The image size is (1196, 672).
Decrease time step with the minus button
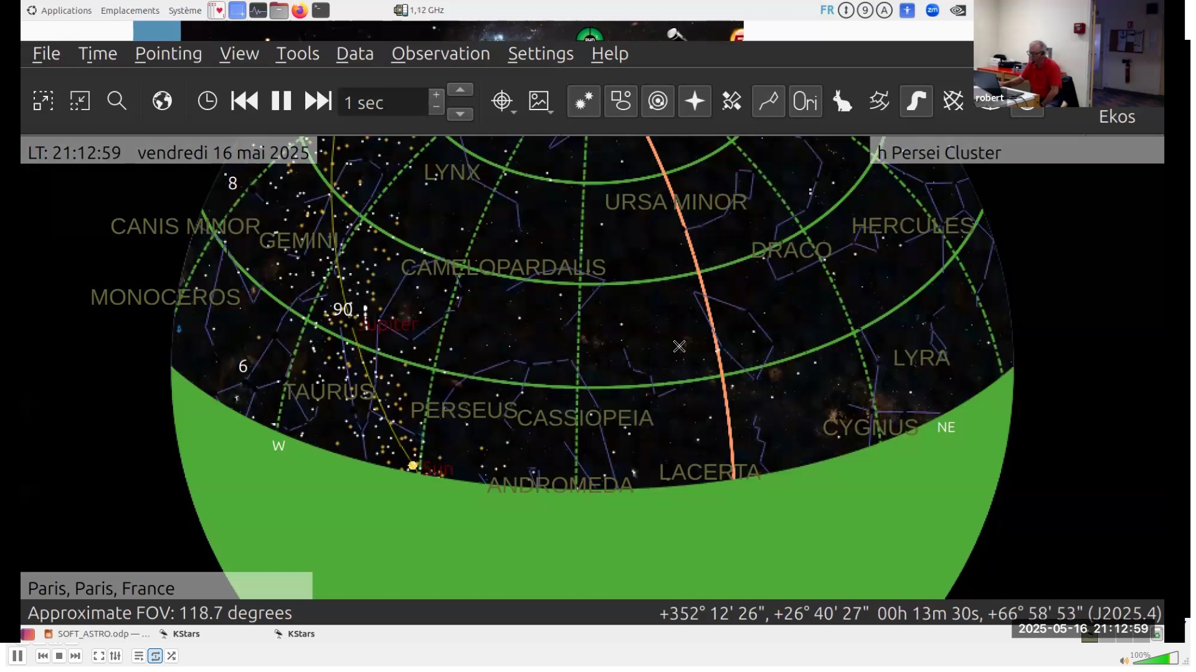point(436,108)
